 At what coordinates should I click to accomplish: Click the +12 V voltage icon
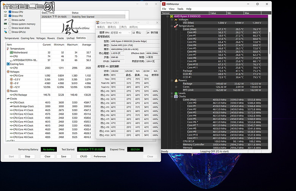(11, 87)
